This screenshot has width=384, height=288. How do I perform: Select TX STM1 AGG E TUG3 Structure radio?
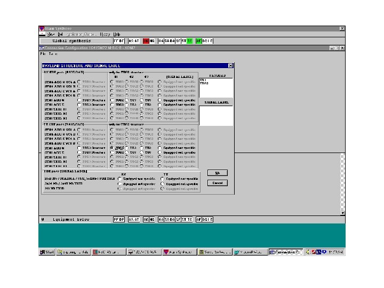coord(79,153)
